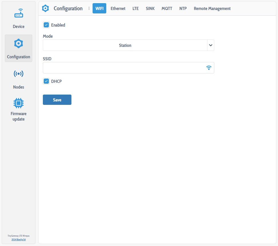Select the Configuration gear icon in sidebar
This screenshot has height=246, width=278.
(x=19, y=44)
